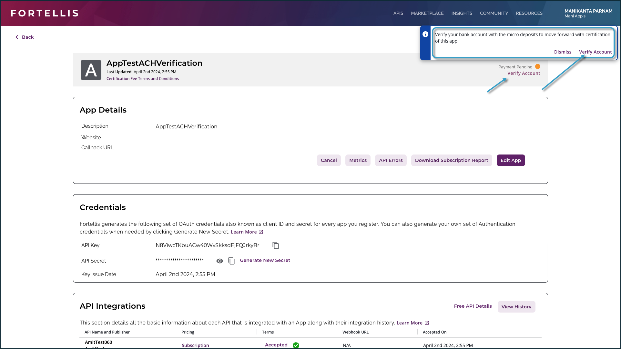The width and height of the screenshot is (621, 349).
Task: Click the View History button
Action: [516, 307]
